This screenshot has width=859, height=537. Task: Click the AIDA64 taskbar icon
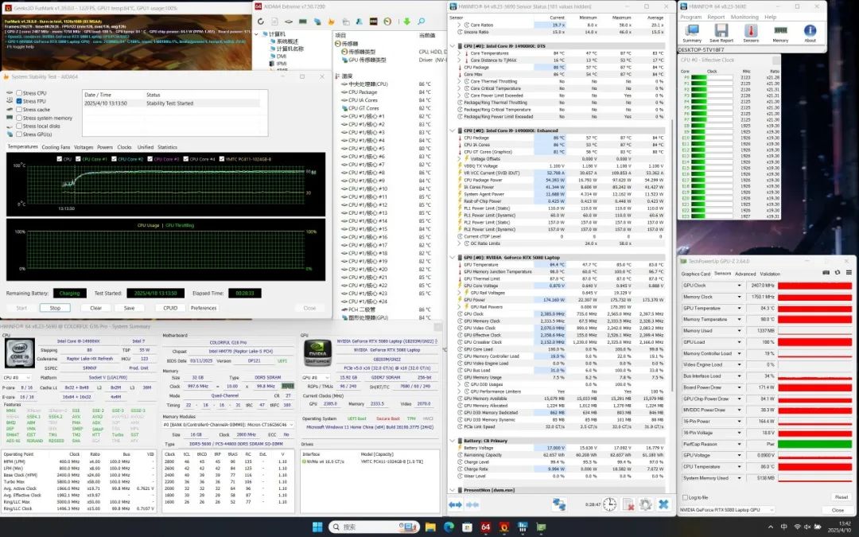485,527
